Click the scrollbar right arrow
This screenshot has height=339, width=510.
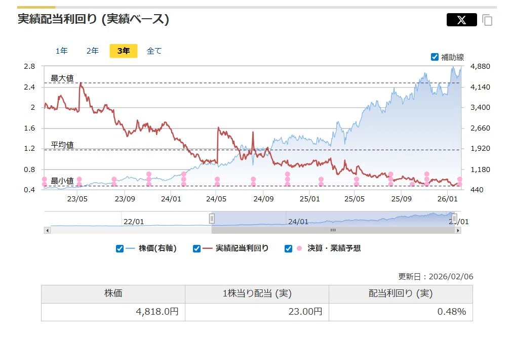click(458, 230)
